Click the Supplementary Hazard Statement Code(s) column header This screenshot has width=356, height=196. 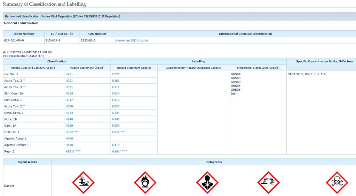(x=193, y=68)
